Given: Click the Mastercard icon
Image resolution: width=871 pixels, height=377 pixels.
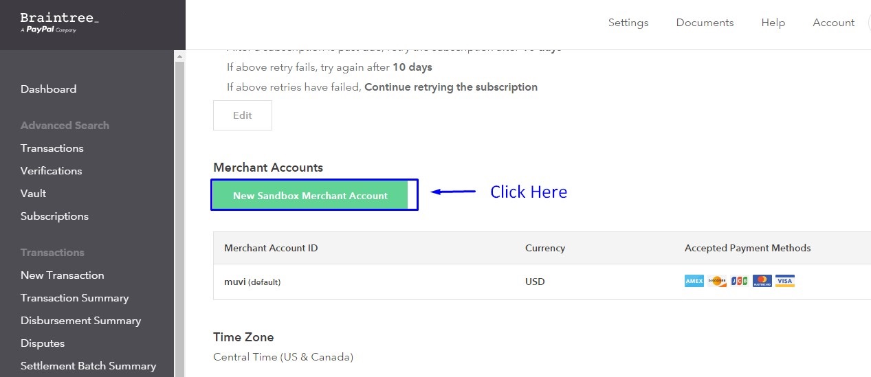Looking at the screenshot, I should [x=762, y=281].
